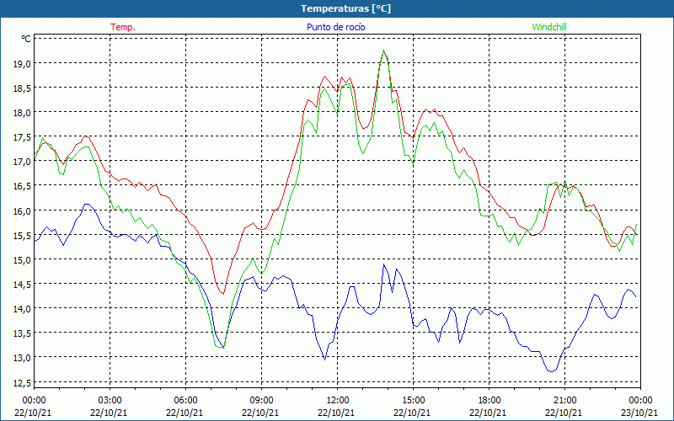Viewport: 674px width, 421px height.
Task: Click the 14,0 y-axis value
Action: [x=23, y=308]
